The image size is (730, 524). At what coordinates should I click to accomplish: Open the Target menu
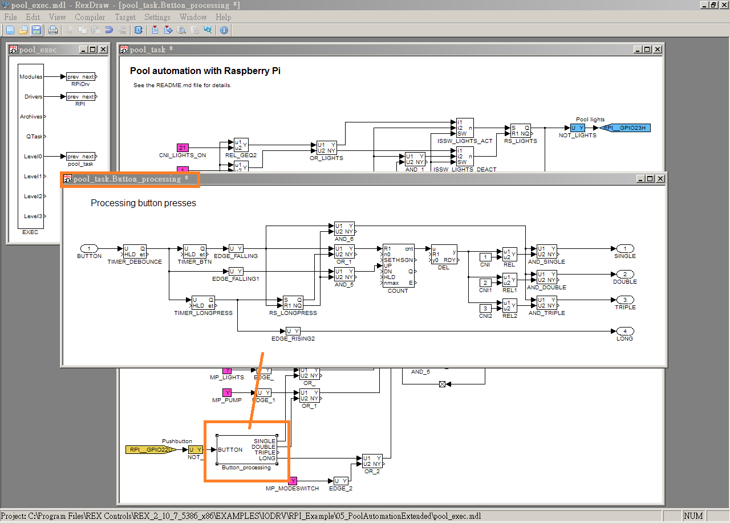(x=125, y=17)
